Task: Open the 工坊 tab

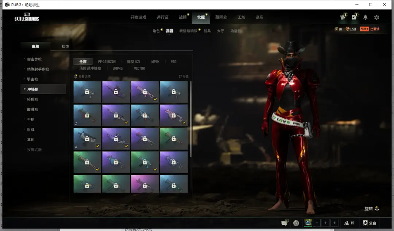Action: [242, 18]
